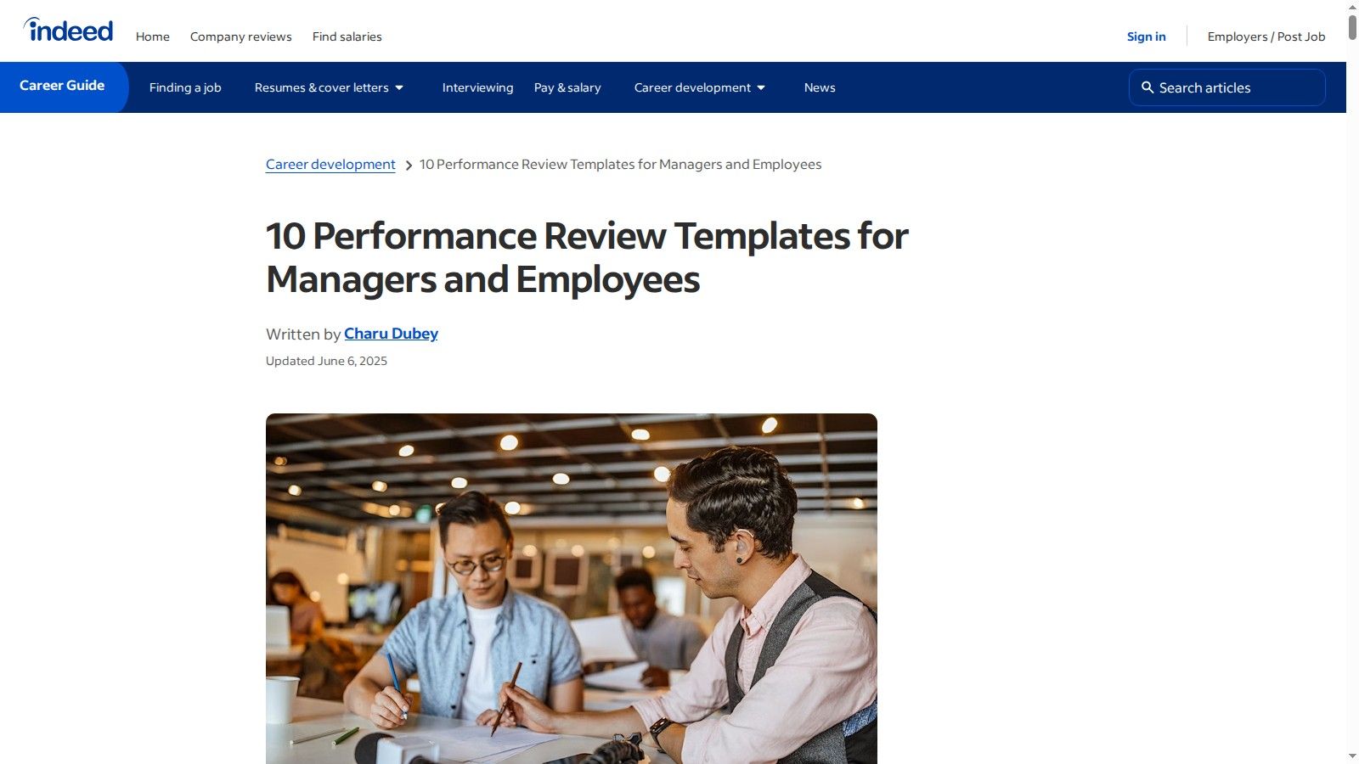Open Find salaries page

347,37
